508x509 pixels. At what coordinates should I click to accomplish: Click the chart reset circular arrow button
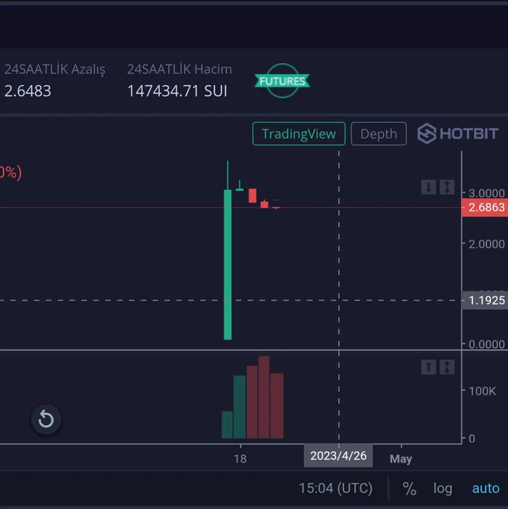click(x=46, y=419)
